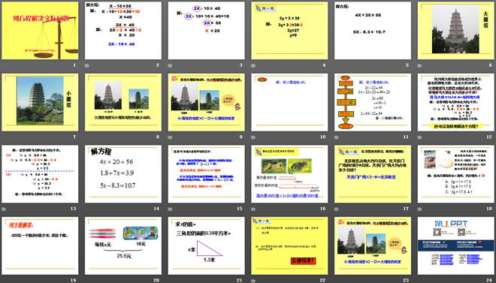
Task: Select the final 1PPT slide 24
Action: (x=456, y=245)
